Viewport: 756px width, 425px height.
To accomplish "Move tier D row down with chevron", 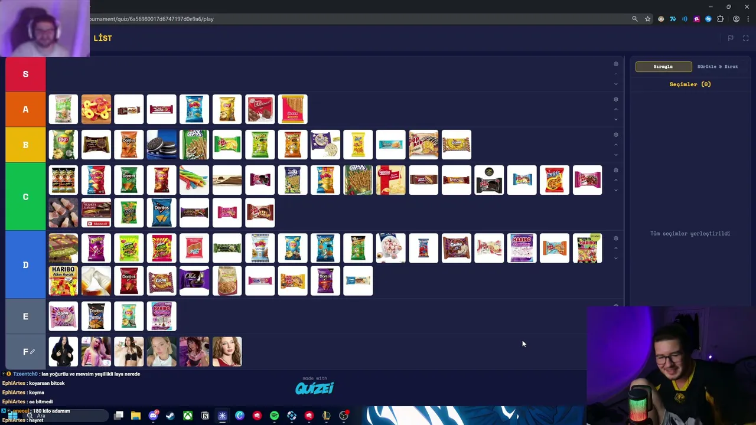I will pyautogui.click(x=616, y=258).
